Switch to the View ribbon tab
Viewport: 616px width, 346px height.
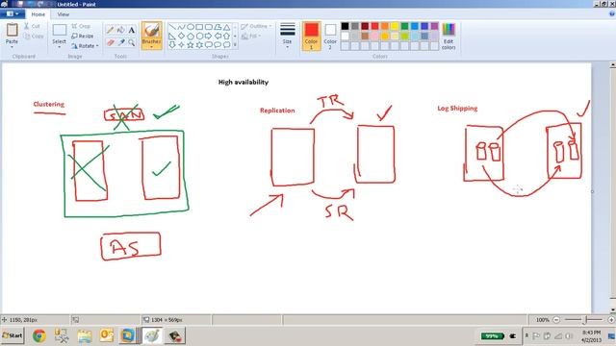(63, 14)
